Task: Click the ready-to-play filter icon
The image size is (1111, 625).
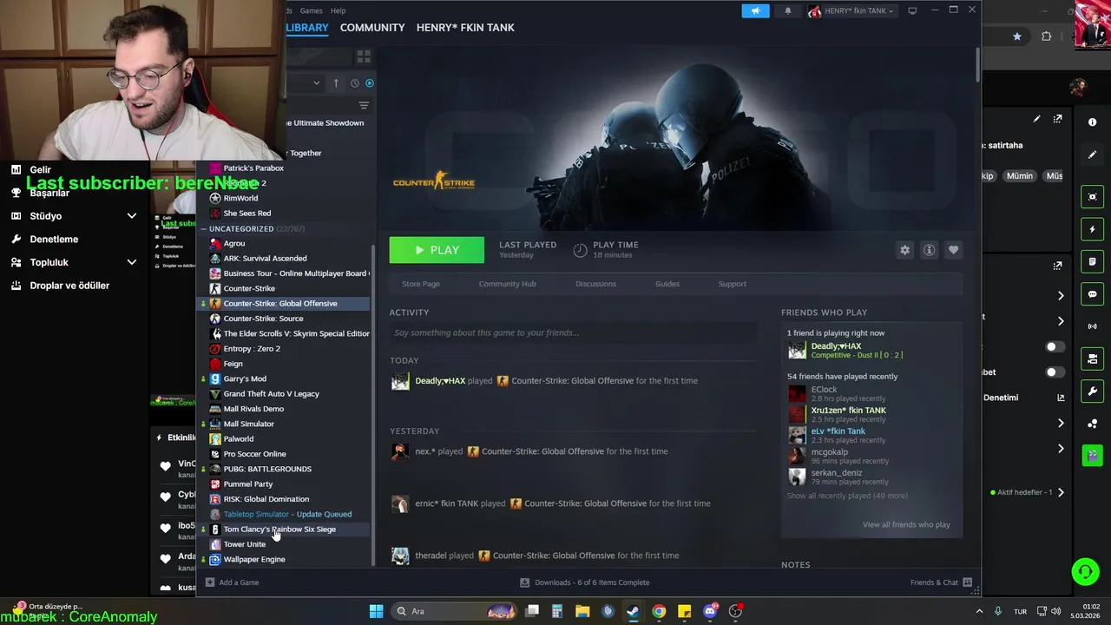Action: point(370,83)
